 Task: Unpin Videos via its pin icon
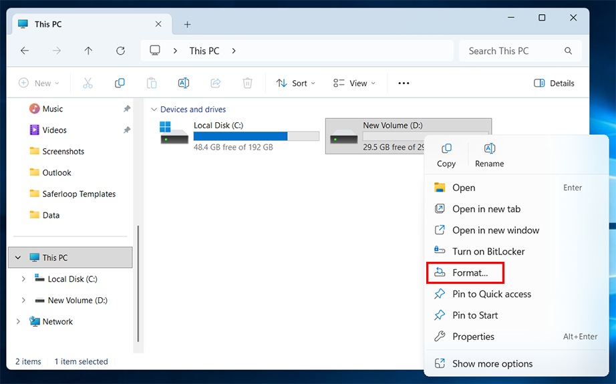point(127,130)
